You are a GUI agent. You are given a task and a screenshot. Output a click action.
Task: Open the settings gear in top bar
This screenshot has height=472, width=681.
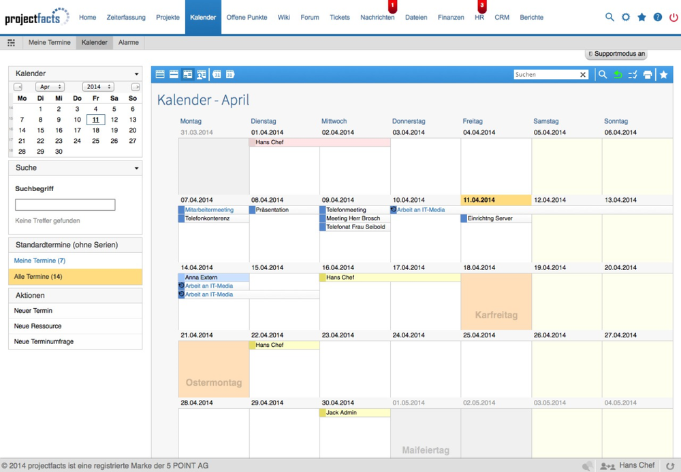[x=625, y=18]
